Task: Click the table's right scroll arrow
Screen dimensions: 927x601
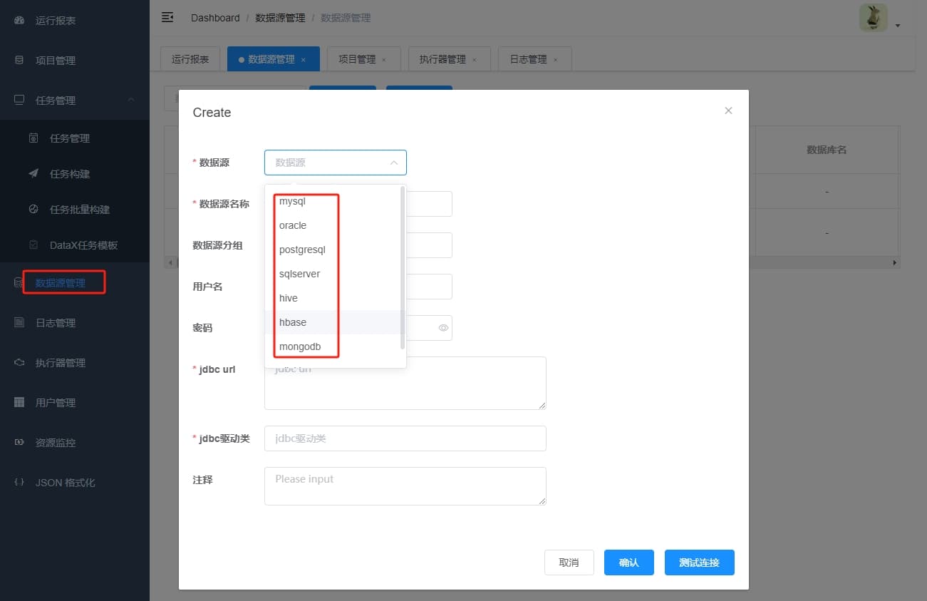Action: point(895,263)
